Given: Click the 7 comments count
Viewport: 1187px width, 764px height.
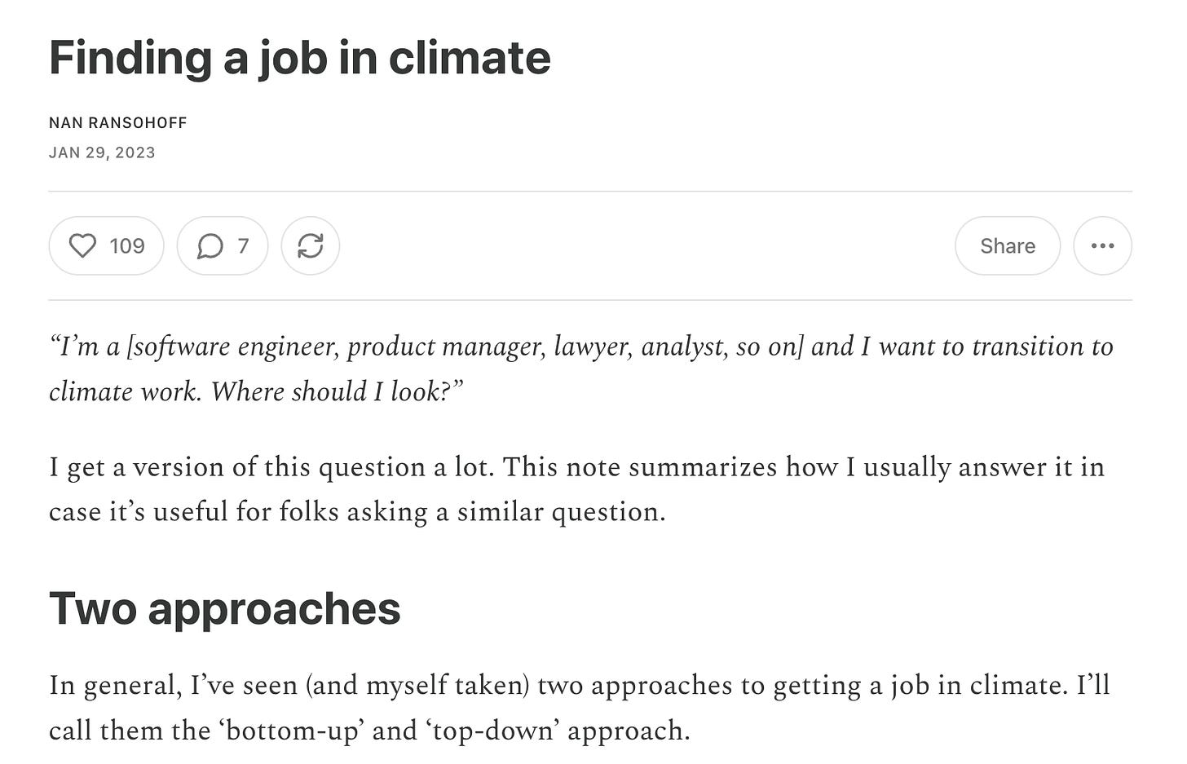Looking at the screenshot, I should pos(243,245).
